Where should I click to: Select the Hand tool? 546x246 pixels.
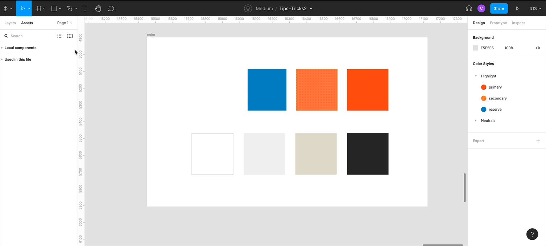tap(98, 8)
